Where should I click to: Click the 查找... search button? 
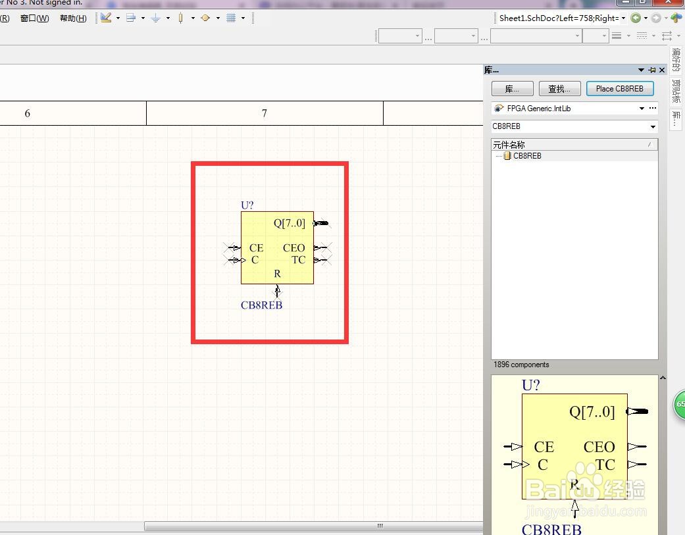[559, 89]
